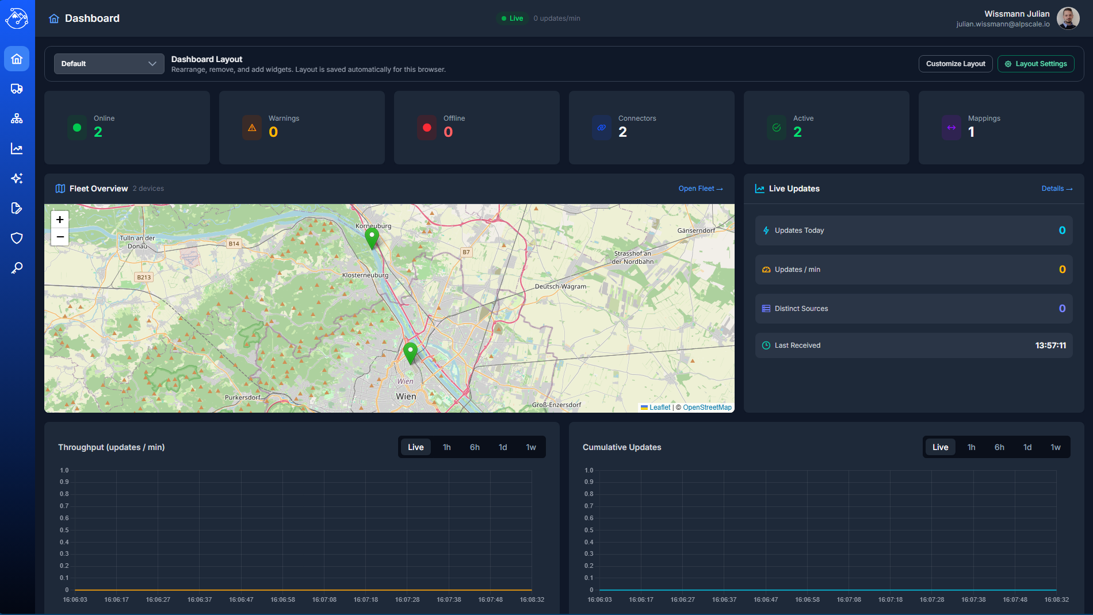Select 1h range on Cumulative Updates chart

point(972,447)
